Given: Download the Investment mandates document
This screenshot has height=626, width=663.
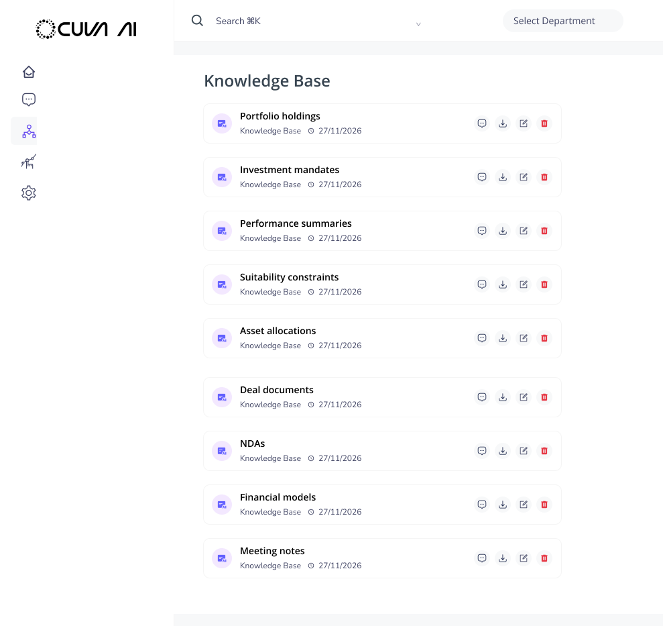Looking at the screenshot, I should pyautogui.click(x=503, y=177).
